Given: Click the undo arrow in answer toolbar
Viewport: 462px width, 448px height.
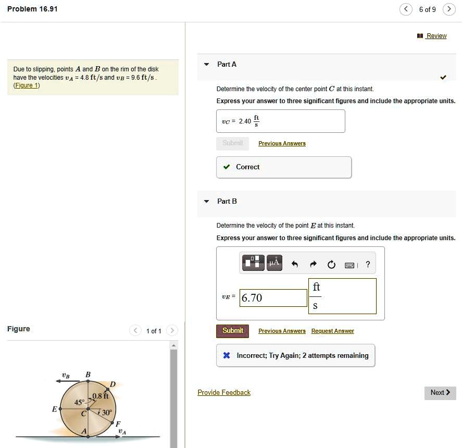Looking at the screenshot, I should pos(295,264).
